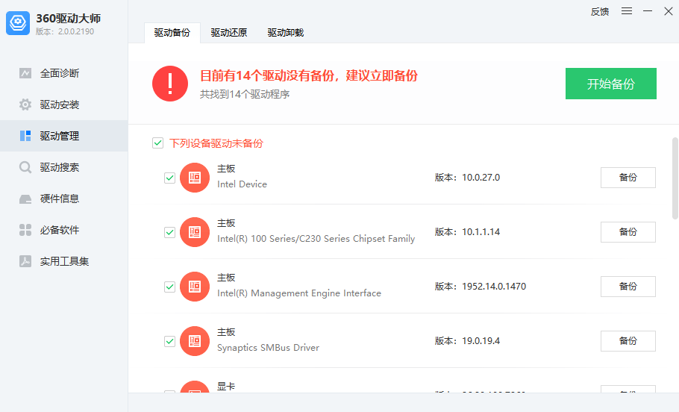Image resolution: width=679 pixels, height=412 pixels.
Task: Click motherboard icon for 100 Series/C230 Chipset
Action: coord(195,232)
